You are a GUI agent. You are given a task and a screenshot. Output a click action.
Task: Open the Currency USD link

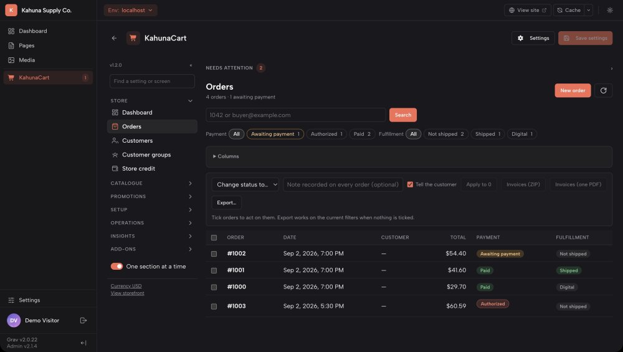click(126, 286)
